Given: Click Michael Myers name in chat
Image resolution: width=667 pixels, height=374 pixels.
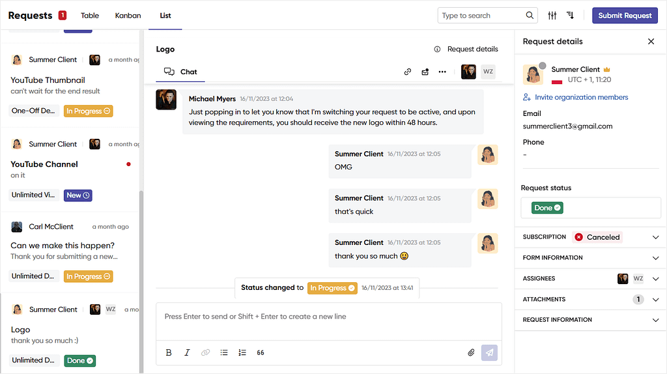Looking at the screenshot, I should [212, 98].
